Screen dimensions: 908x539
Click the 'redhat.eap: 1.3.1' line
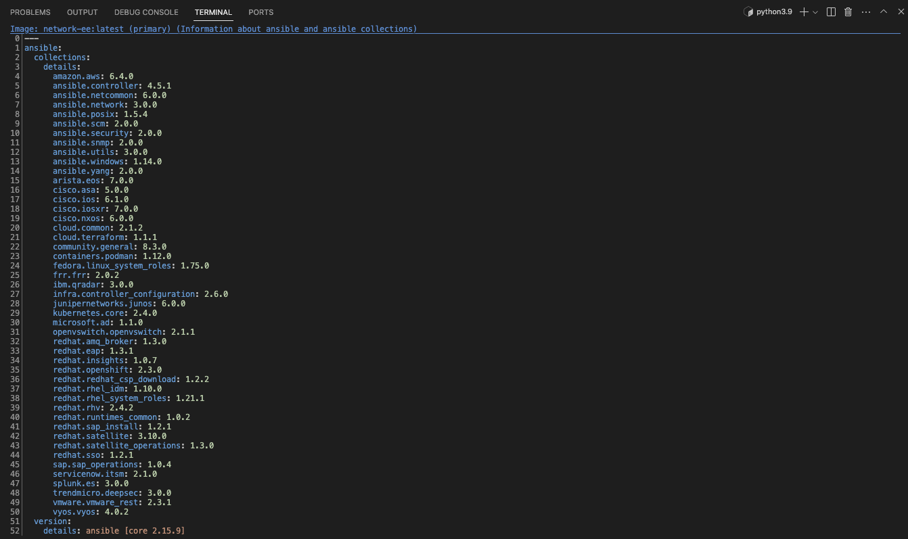[93, 351]
